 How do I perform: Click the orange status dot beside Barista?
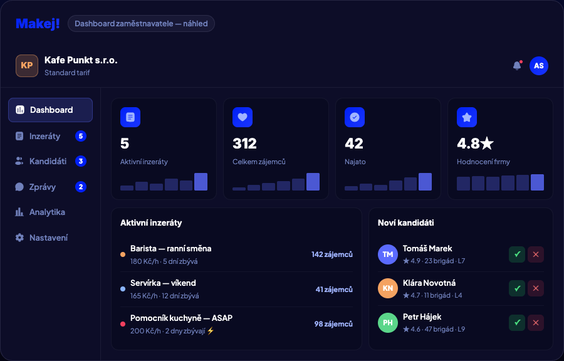click(x=123, y=254)
